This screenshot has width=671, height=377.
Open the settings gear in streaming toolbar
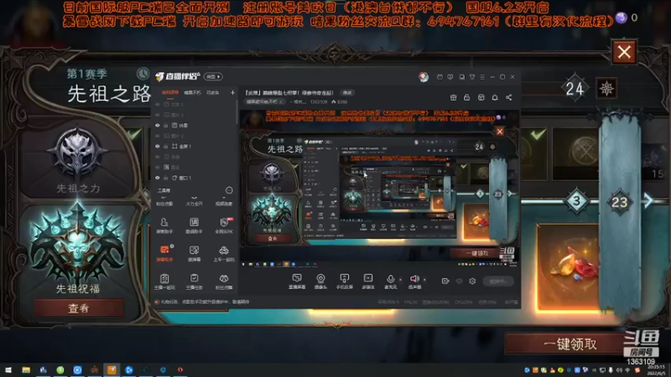coord(472,281)
